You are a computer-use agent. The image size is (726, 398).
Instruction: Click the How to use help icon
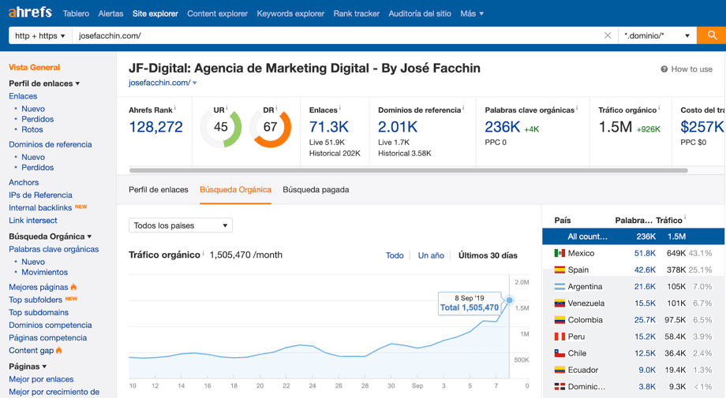pyautogui.click(x=664, y=69)
